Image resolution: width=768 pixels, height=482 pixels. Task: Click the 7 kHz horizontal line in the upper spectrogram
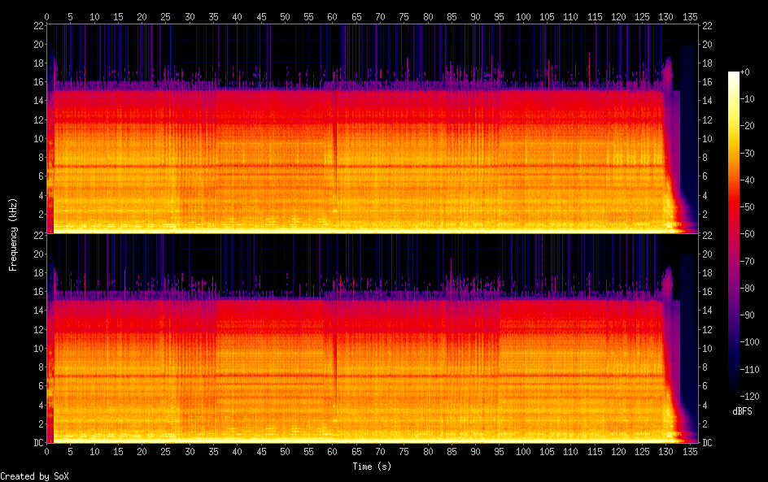244,167
